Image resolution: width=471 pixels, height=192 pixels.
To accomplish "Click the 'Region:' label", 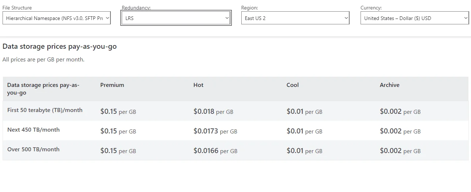I will (x=250, y=8).
